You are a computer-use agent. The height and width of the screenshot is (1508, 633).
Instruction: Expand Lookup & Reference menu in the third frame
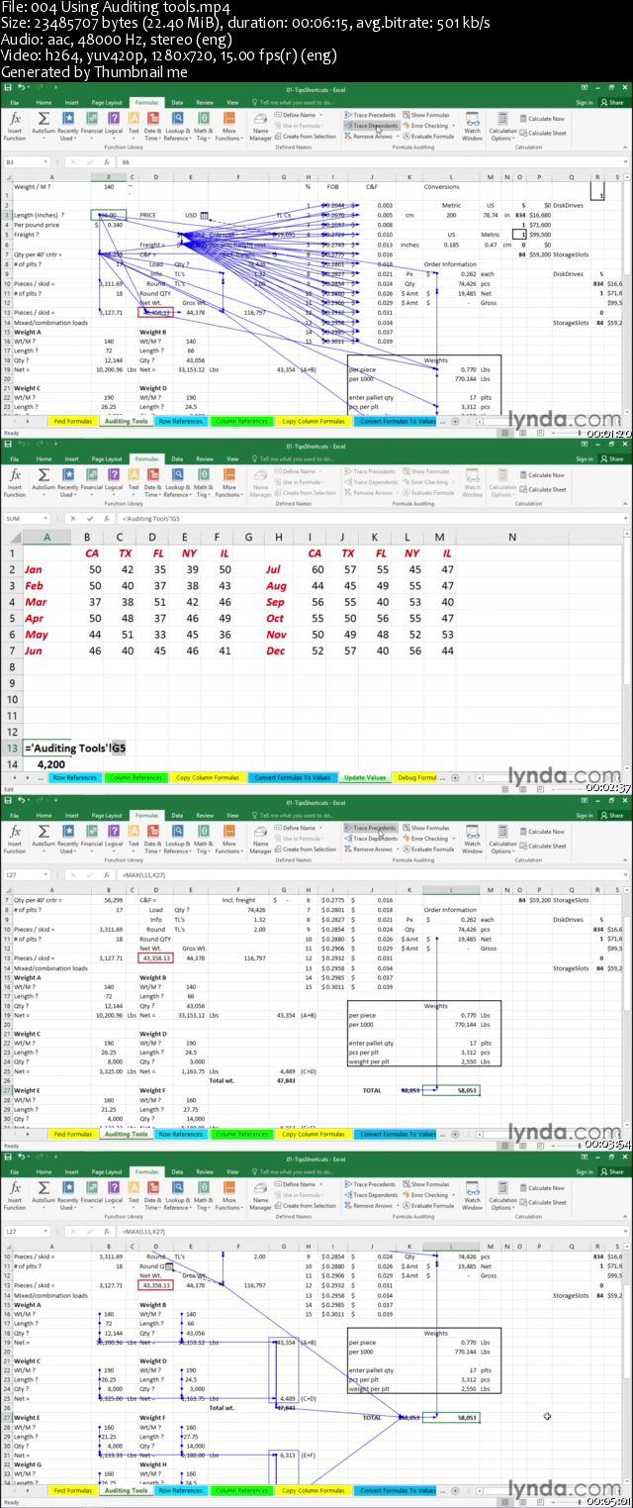coord(177,838)
